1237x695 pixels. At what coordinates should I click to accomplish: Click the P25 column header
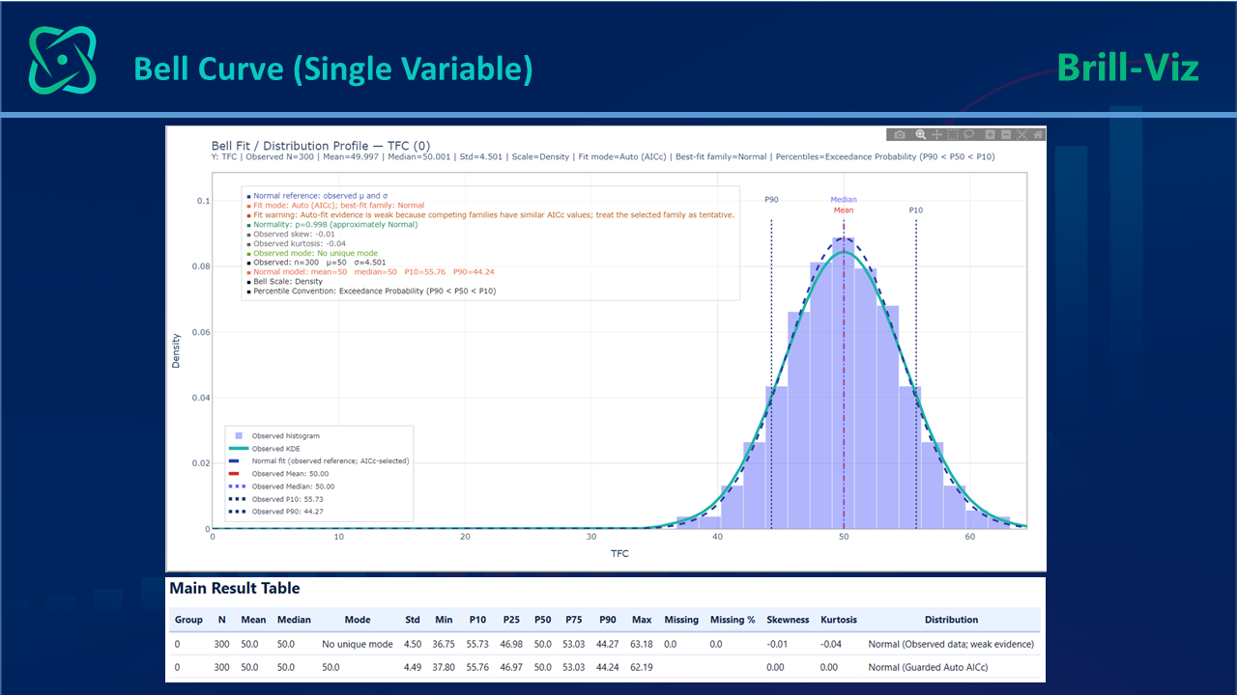pyautogui.click(x=512, y=620)
